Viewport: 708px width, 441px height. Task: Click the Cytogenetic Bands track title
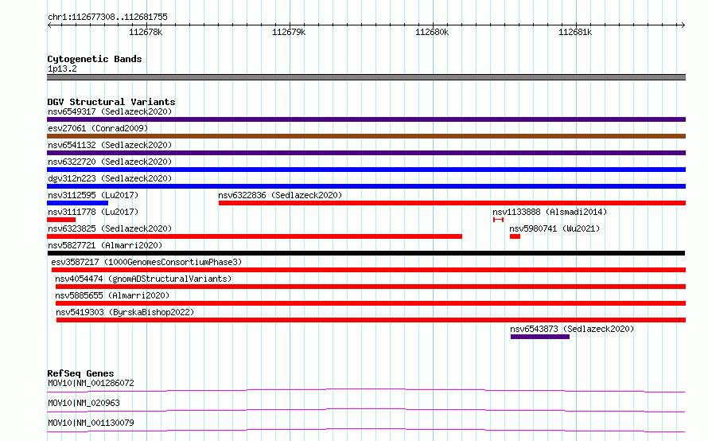pyautogui.click(x=95, y=59)
